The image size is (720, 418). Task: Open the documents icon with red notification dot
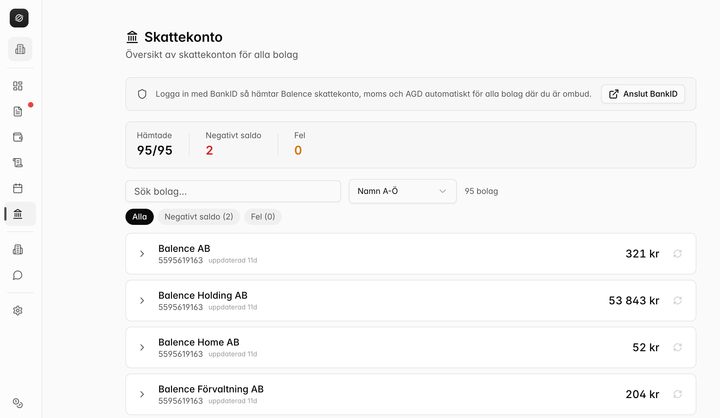coord(18,112)
